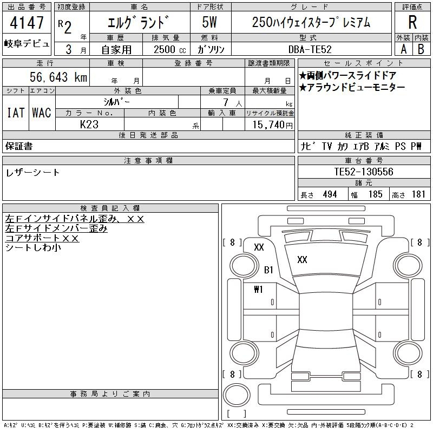
Task: Click inspector note 左Fインサイドパネル歪み、XX
Action: [75, 219]
